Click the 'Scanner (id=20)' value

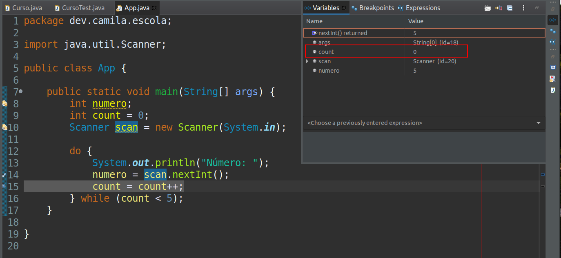pyautogui.click(x=434, y=61)
